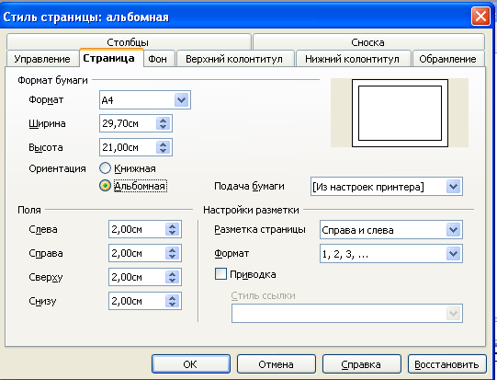497x380 pixels.
Task: Increase the Сверху margin value
Action: click(173, 273)
